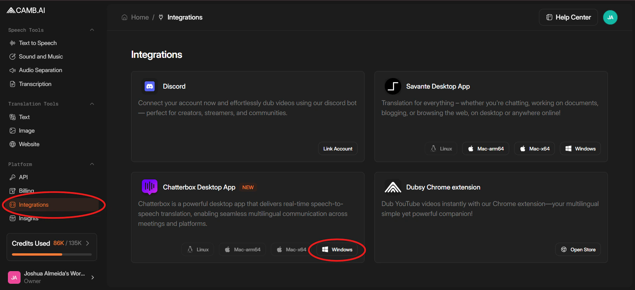Click the JA user avatar at top right
Image resolution: width=635 pixels, height=290 pixels.
click(x=610, y=18)
